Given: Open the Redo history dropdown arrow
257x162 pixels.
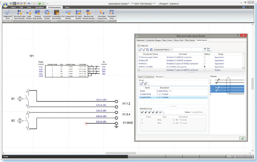Looking at the screenshot, I should [37, 3].
